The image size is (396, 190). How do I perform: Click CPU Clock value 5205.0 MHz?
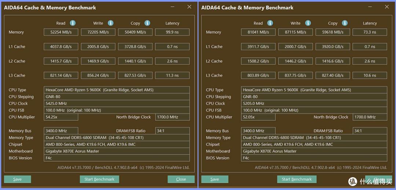pyautogui.click(x=314, y=104)
